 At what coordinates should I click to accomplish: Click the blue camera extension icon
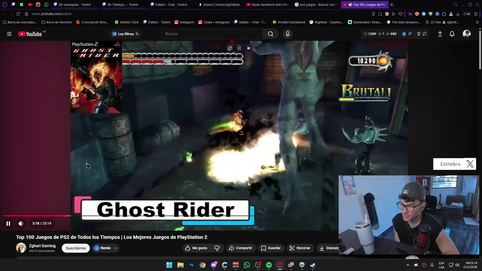[404, 34]
